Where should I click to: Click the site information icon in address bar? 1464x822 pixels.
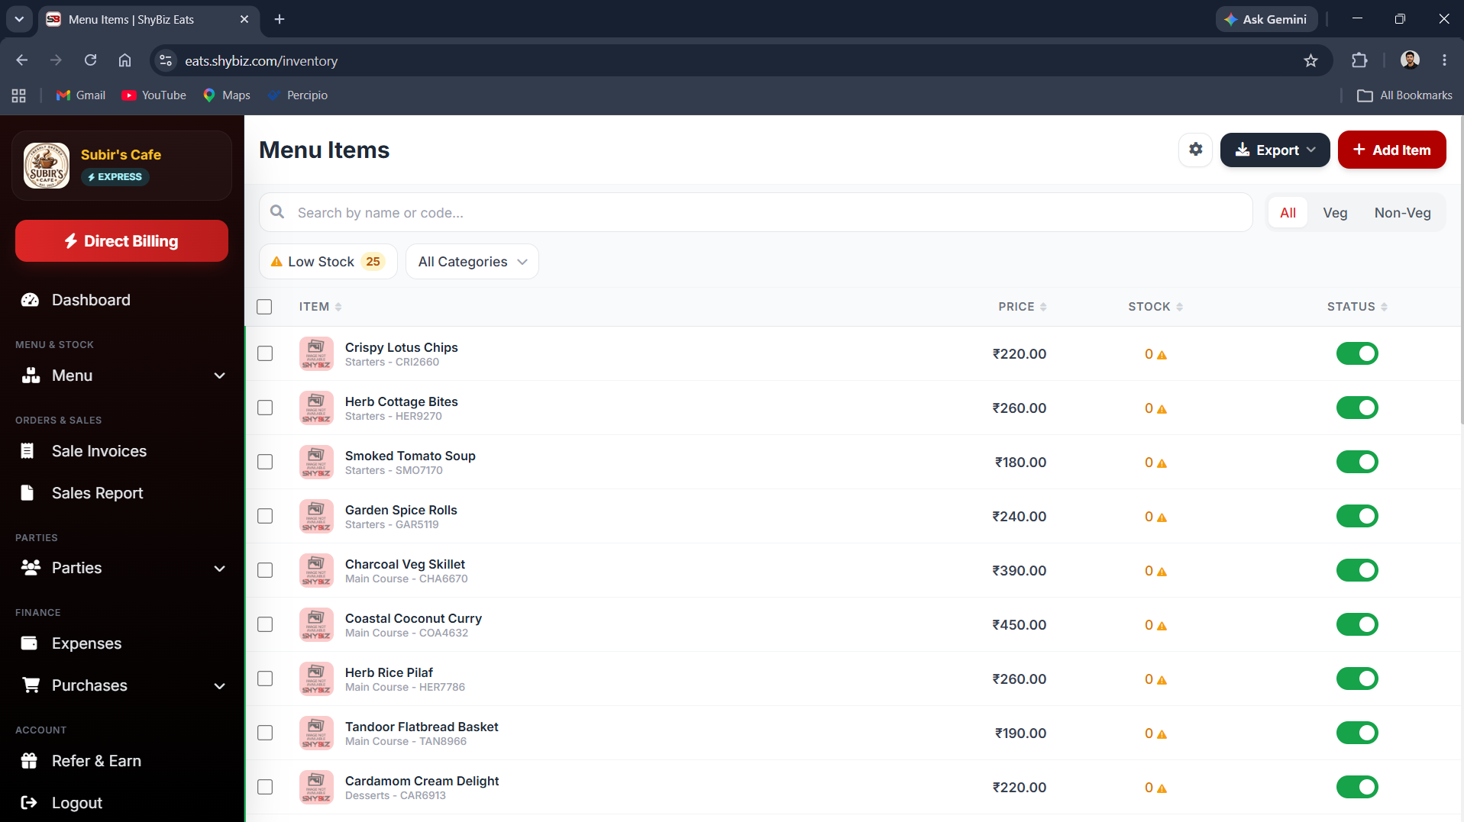(165, 60)
